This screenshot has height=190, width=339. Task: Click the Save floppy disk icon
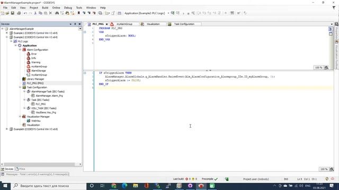coord(13,13)
